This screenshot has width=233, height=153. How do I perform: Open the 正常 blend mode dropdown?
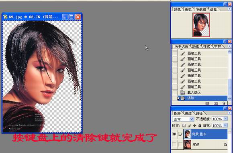click(x=183, y=119)
